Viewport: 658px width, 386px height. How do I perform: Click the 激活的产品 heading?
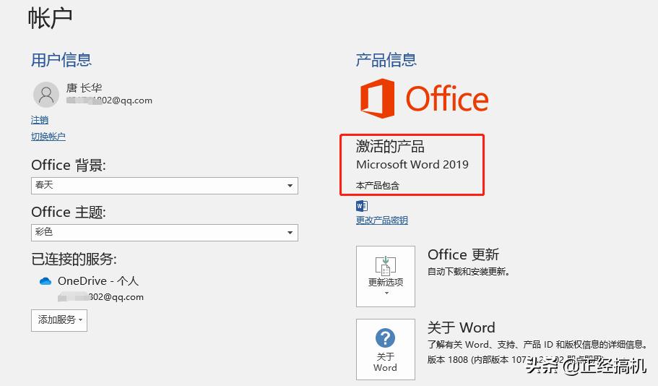click(390, 147)
